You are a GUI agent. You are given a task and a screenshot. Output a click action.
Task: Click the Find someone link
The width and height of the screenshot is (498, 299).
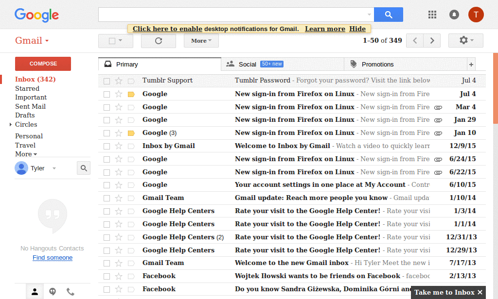pos(52,257)
